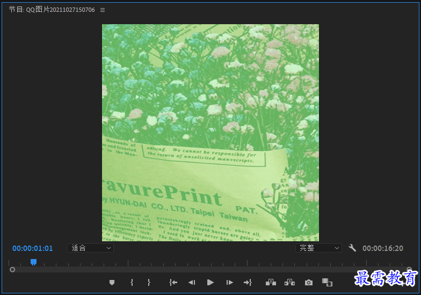This screenshot has width=421, height=295.
Task: Click the Comparison View button
Action: [328, 283]
